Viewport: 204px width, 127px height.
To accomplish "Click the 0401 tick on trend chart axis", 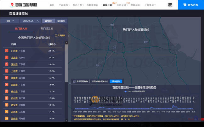I will (149, 112).
